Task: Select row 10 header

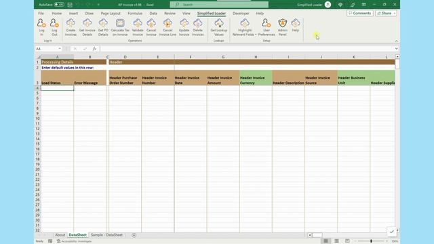Action: pyautogui.click(x=38, y=119)
